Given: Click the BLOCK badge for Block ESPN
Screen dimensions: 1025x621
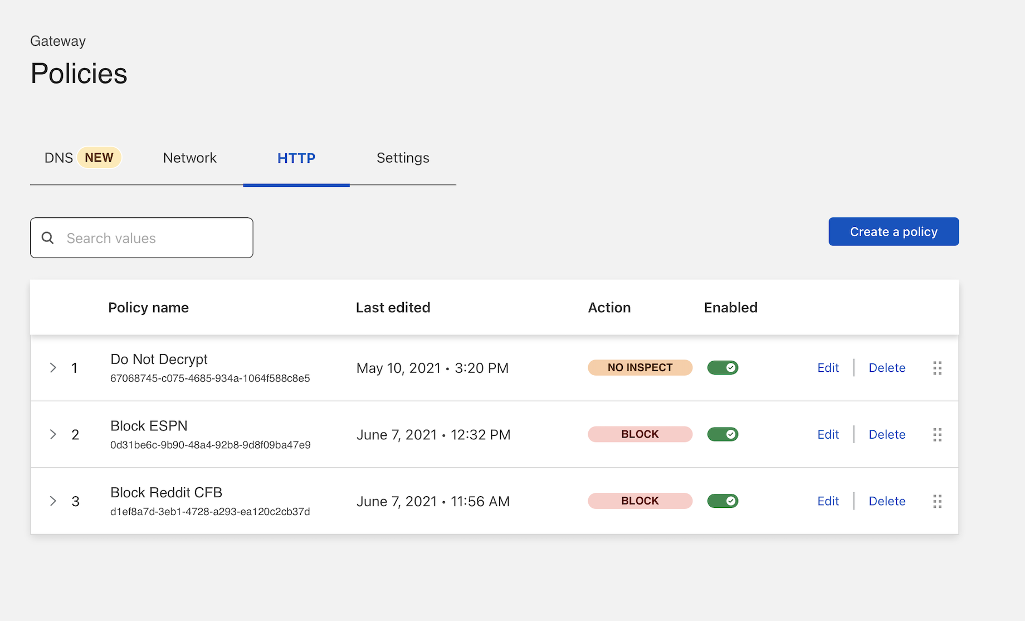Looking at the screenshot, I should (640, 434).
